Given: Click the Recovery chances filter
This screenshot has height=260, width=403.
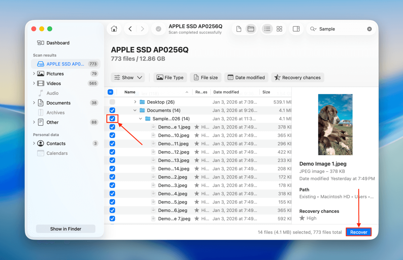Looking at the screenshot, I should point(298,77).
